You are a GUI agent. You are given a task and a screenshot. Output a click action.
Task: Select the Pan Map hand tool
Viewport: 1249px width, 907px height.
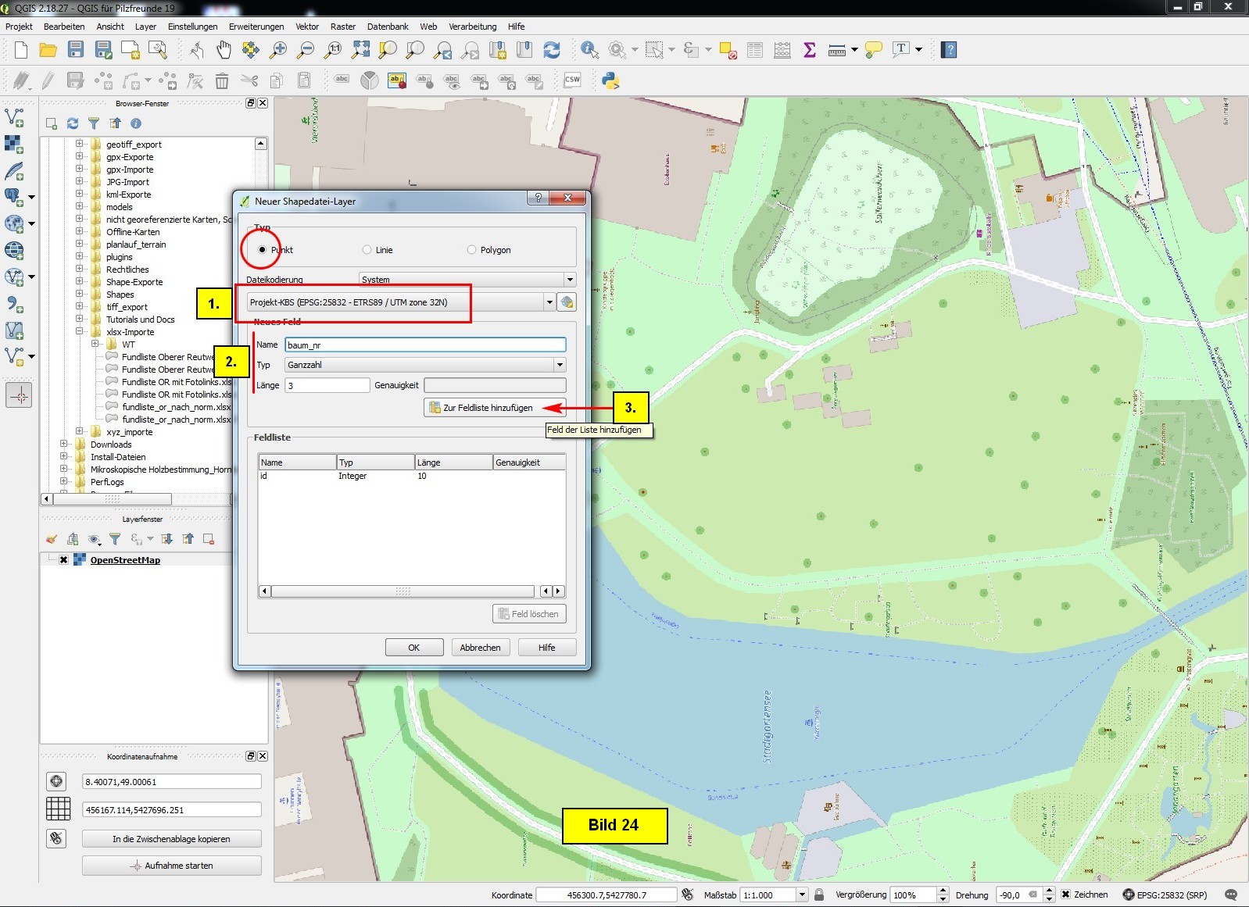tap(224, 50)
